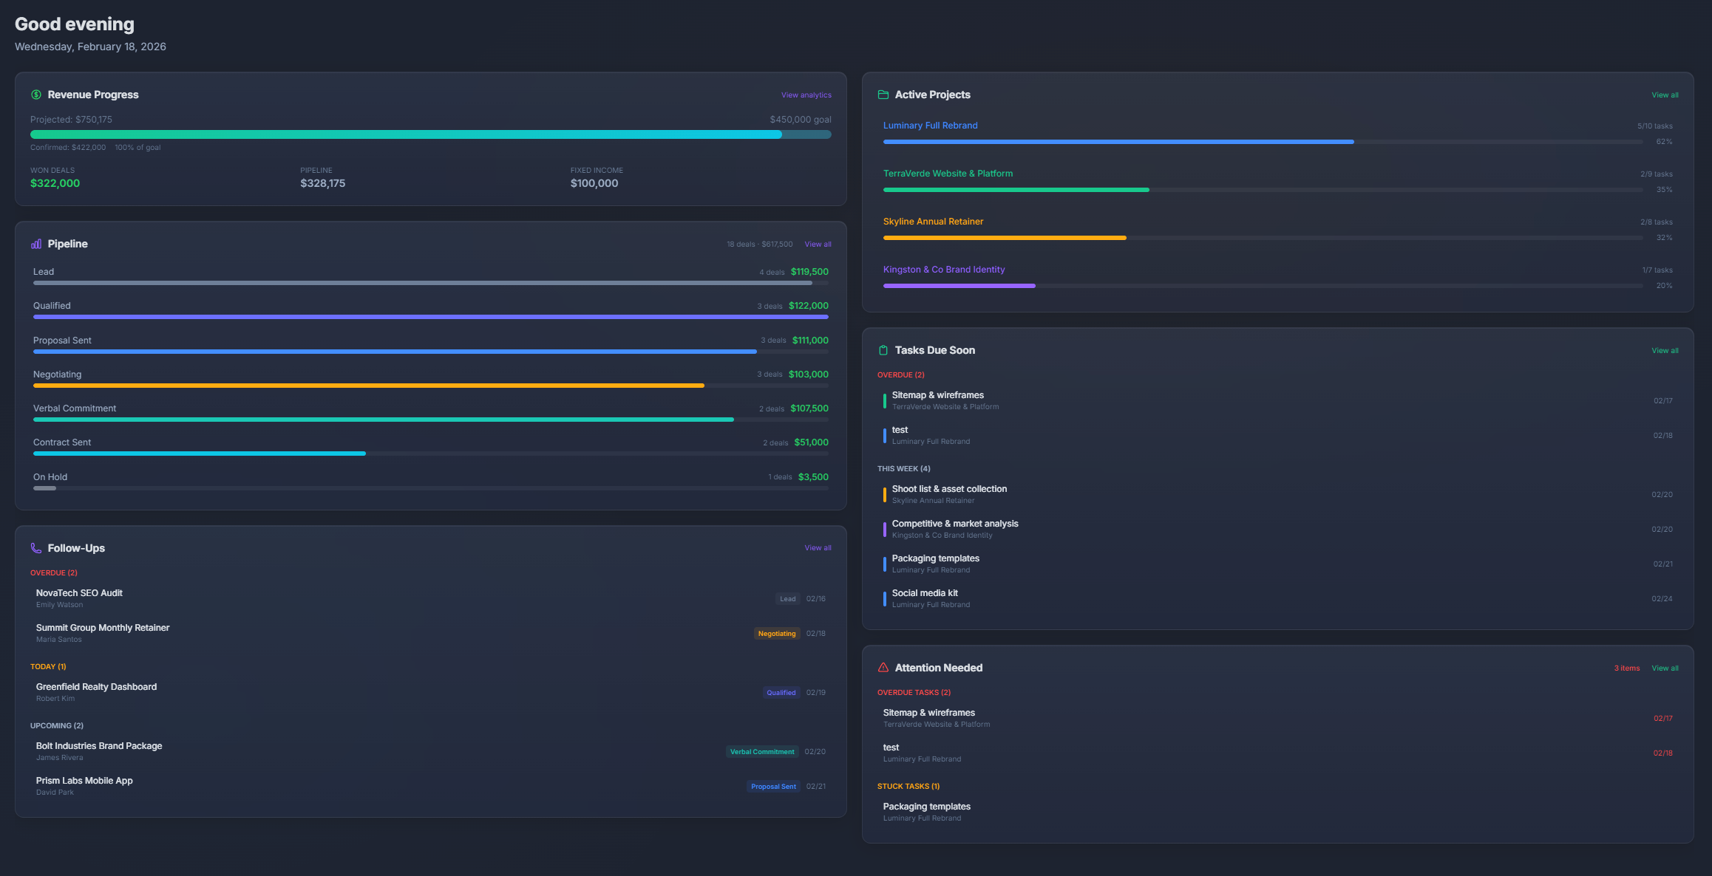1712x876 pixels.
Task: Click View all in Attention Needed
Action: click(1665, 667)
